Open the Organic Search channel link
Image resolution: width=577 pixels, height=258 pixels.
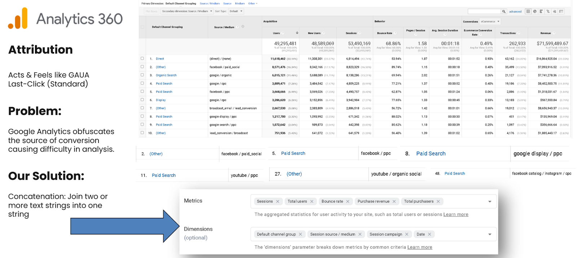pyautogui.click(x=166, y=75)
